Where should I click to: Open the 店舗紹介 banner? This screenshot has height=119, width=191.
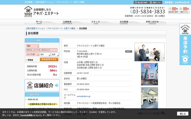(x=42, y=85)
